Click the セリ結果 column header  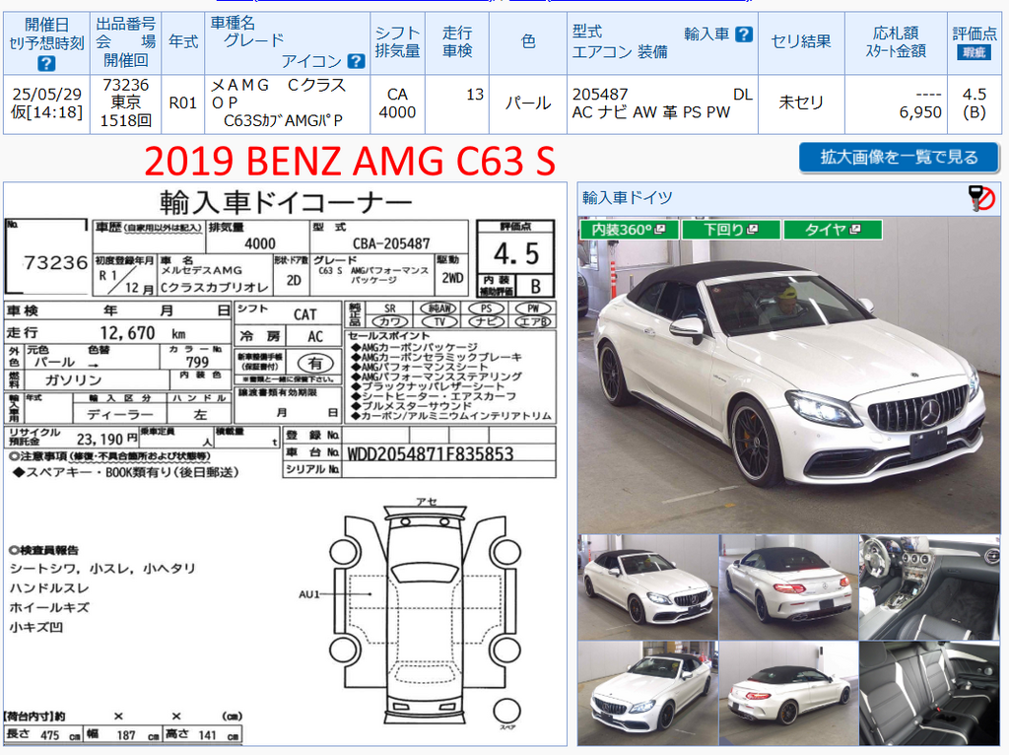click(x=801, y=41)
